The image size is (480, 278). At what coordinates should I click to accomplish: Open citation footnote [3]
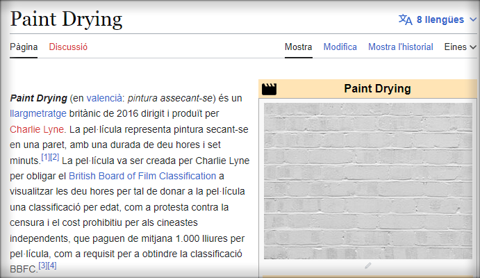tap(42, 265)
